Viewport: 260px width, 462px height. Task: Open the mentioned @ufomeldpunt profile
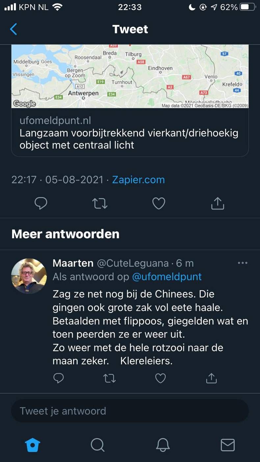point(167,277)
